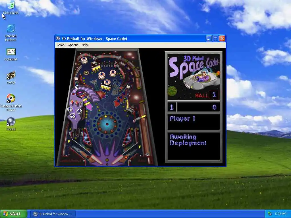Open the Help menu in Pinball
This screenshot has height=218, width=291.
(85, 45)
